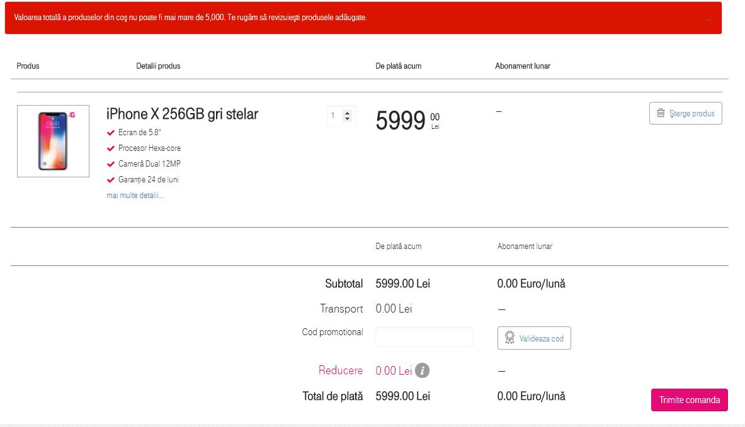The height and width of the screenshot is (427, 745).
Task: Click the Detalii produs column header
Action: 158,66
